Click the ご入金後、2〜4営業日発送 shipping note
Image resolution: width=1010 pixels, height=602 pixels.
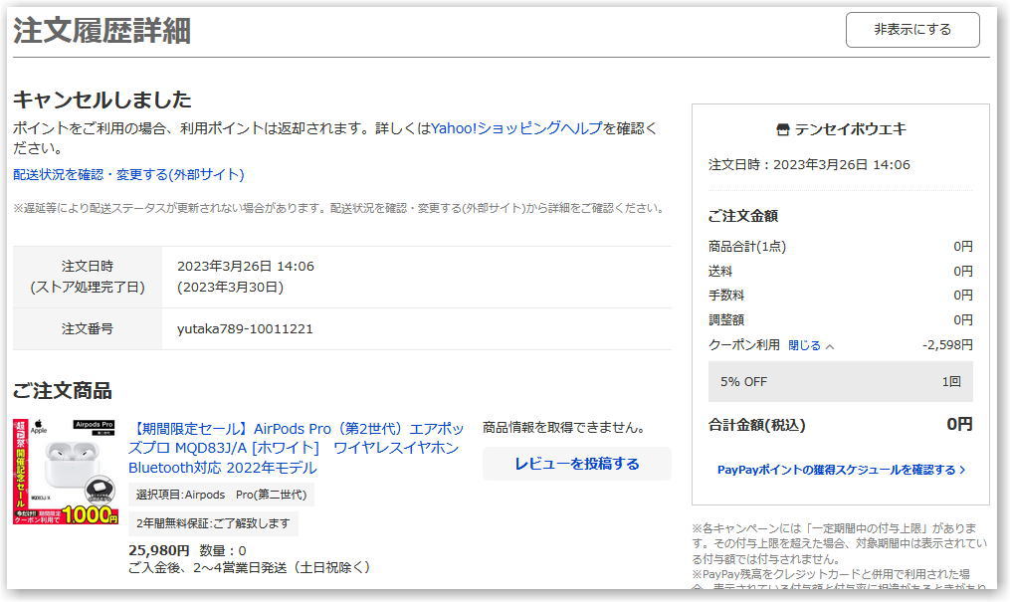[250, 567]
